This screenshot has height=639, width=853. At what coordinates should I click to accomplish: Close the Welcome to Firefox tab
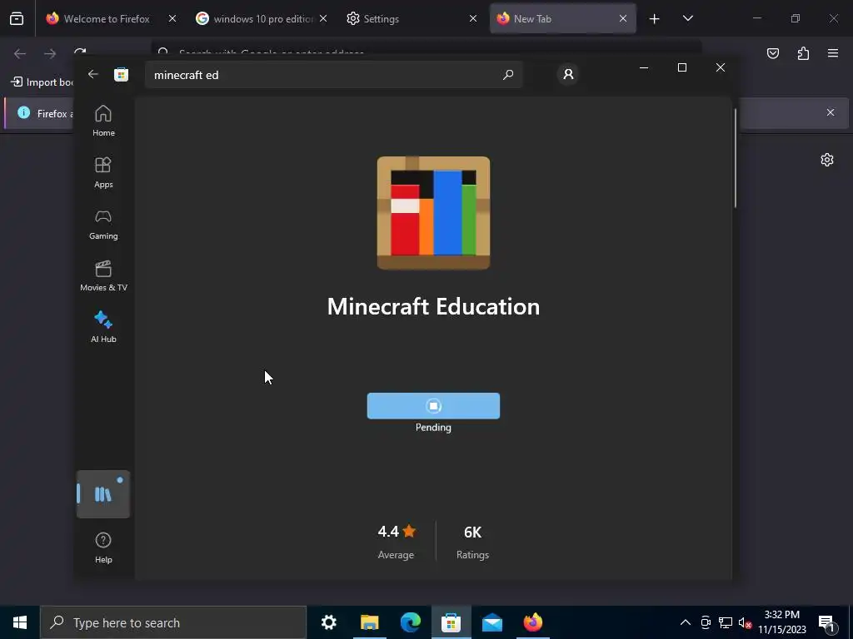172,18
